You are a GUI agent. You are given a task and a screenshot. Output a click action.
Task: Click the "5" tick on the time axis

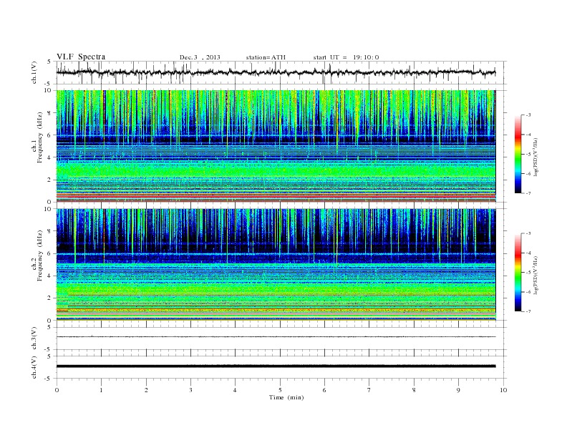tap(280, 390)
